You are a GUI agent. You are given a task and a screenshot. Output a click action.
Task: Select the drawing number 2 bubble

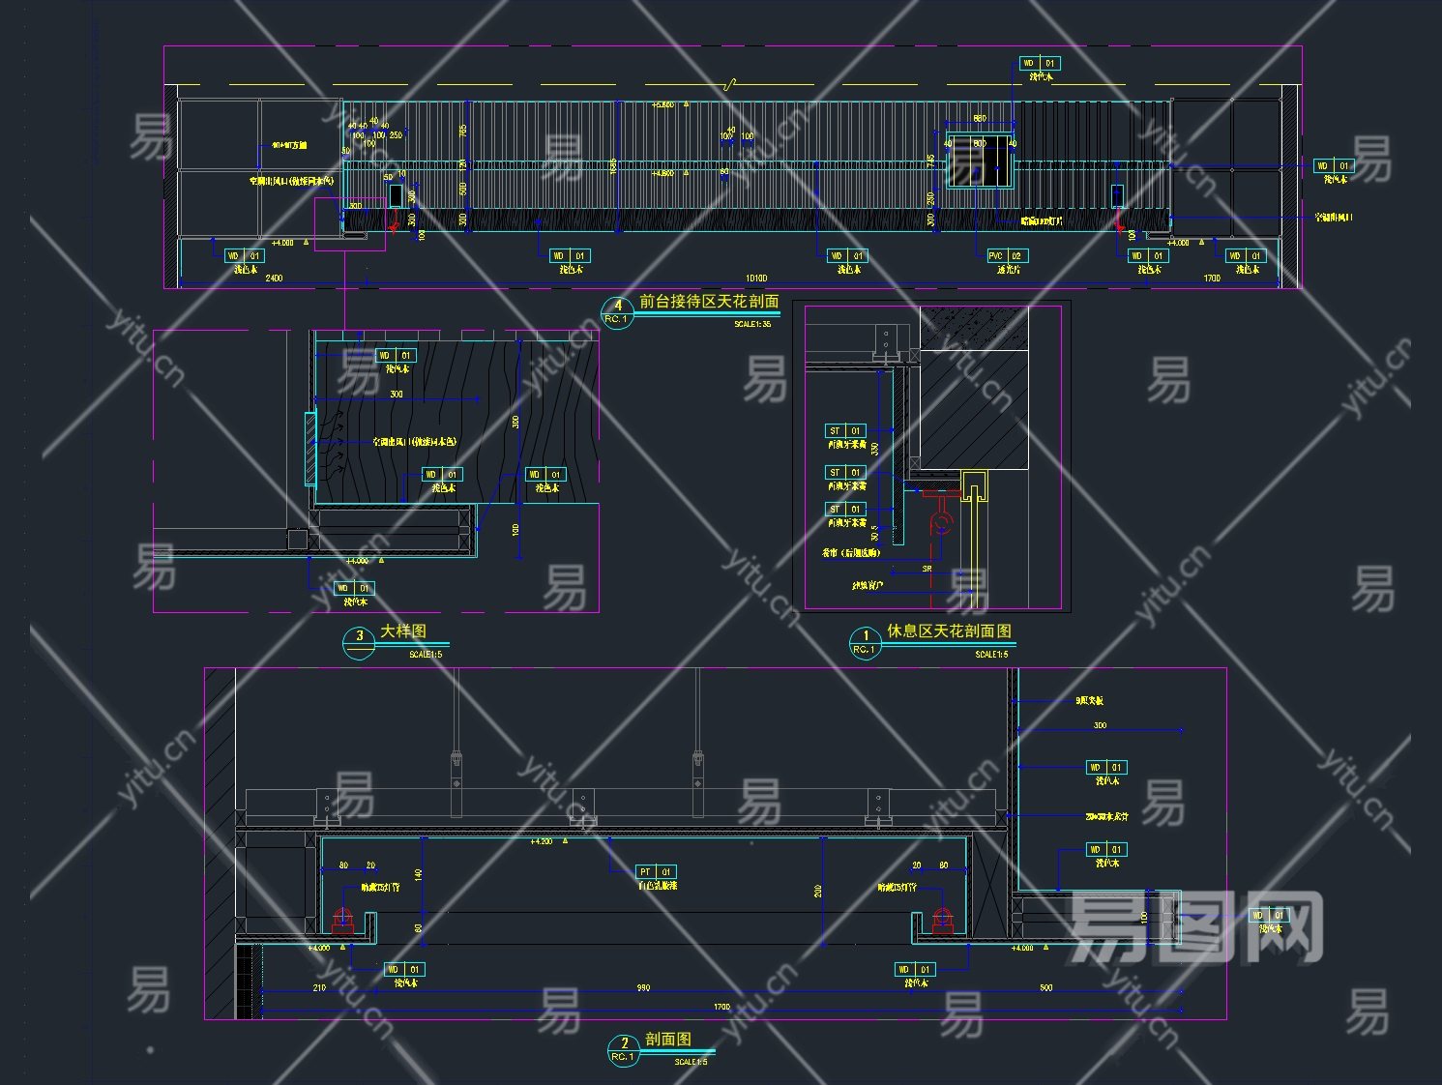[624, 1050]
